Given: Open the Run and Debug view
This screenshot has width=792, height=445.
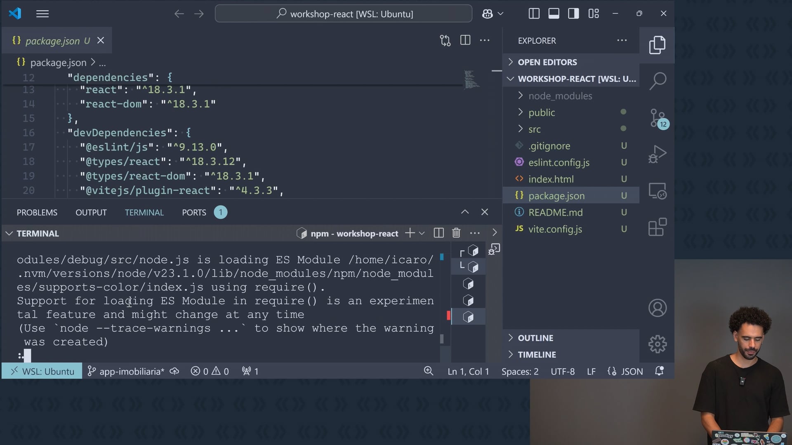Looking at the screenshot, I should tap(657, 154).
